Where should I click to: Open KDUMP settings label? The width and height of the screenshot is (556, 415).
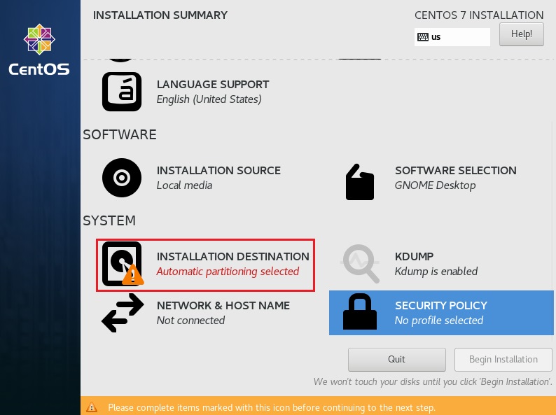click(x=414, y=256)
